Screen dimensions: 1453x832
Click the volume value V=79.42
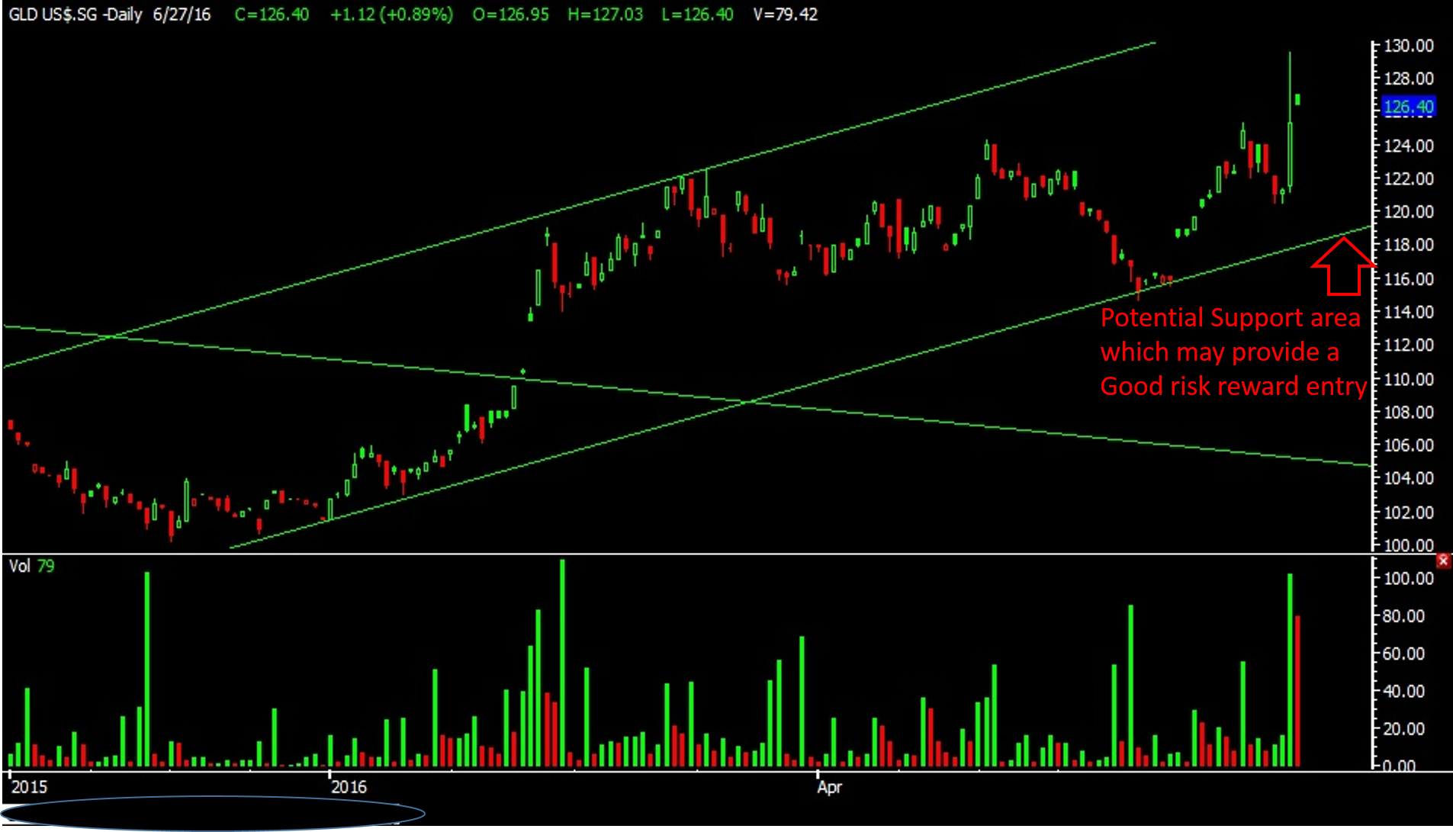(785, 14)
